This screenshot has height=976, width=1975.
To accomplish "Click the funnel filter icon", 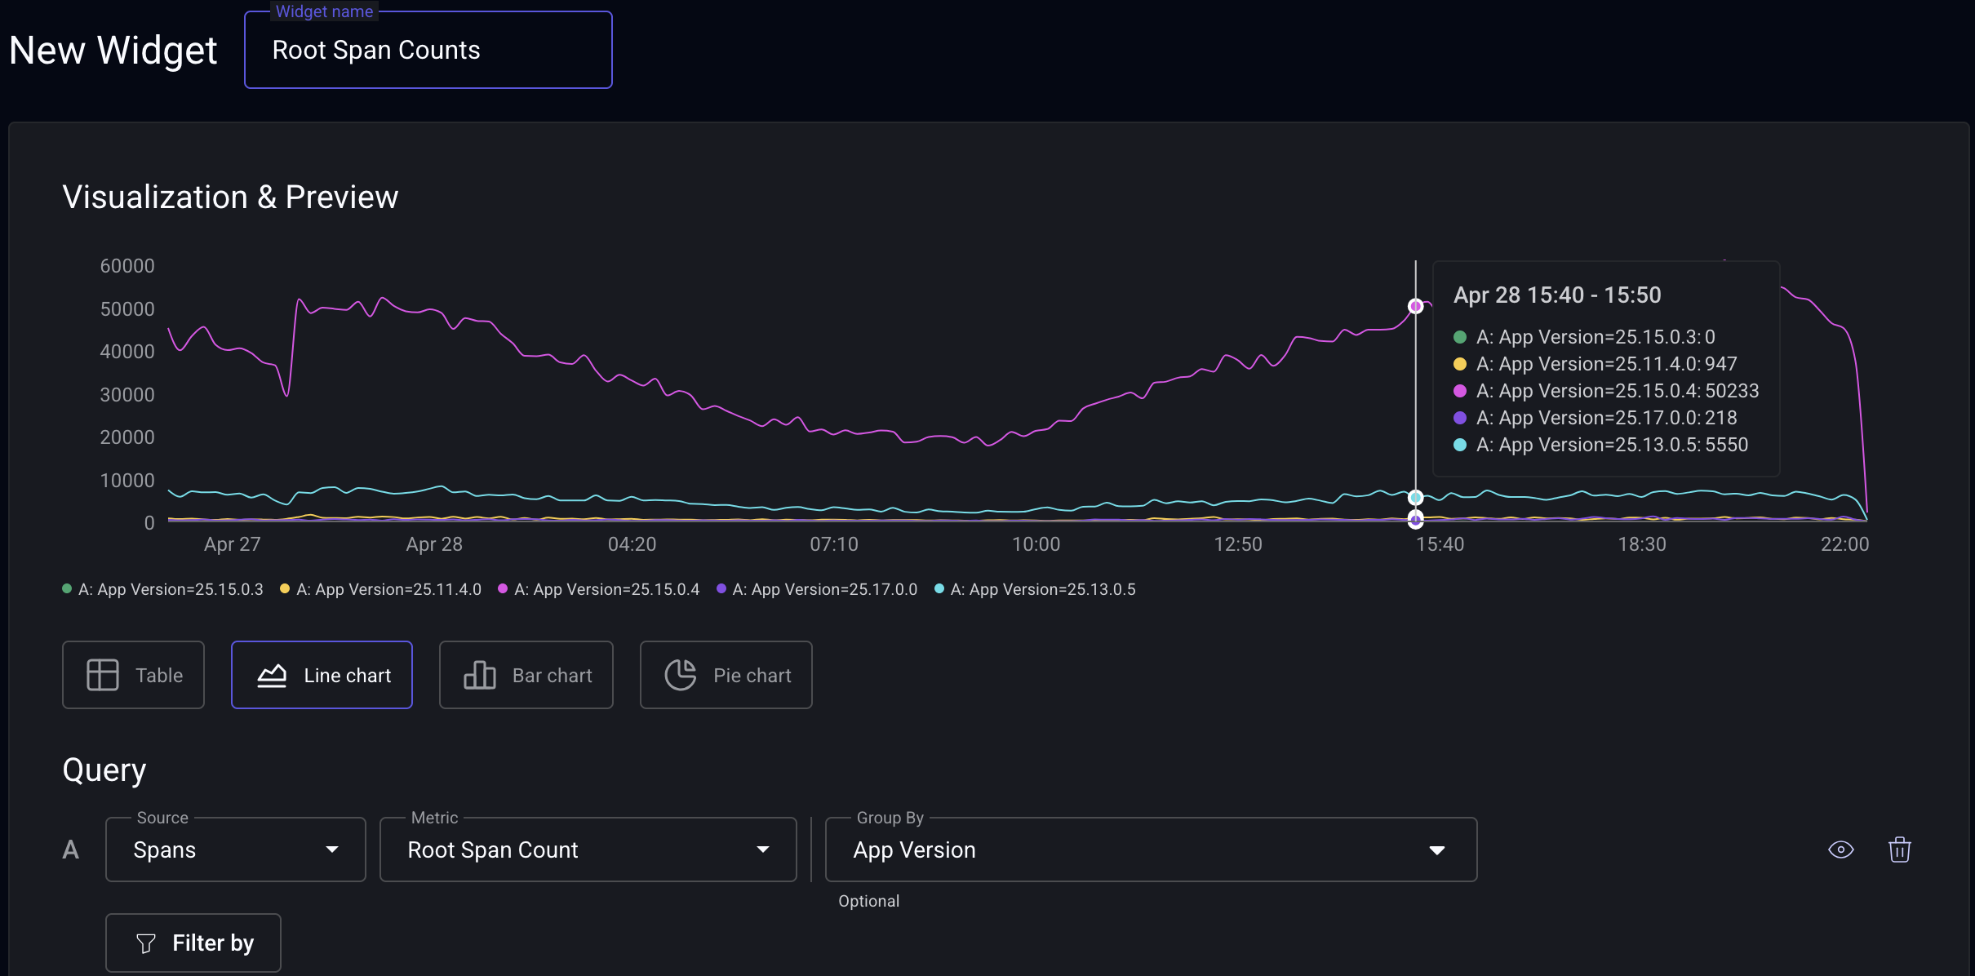I will pos(146,943).
